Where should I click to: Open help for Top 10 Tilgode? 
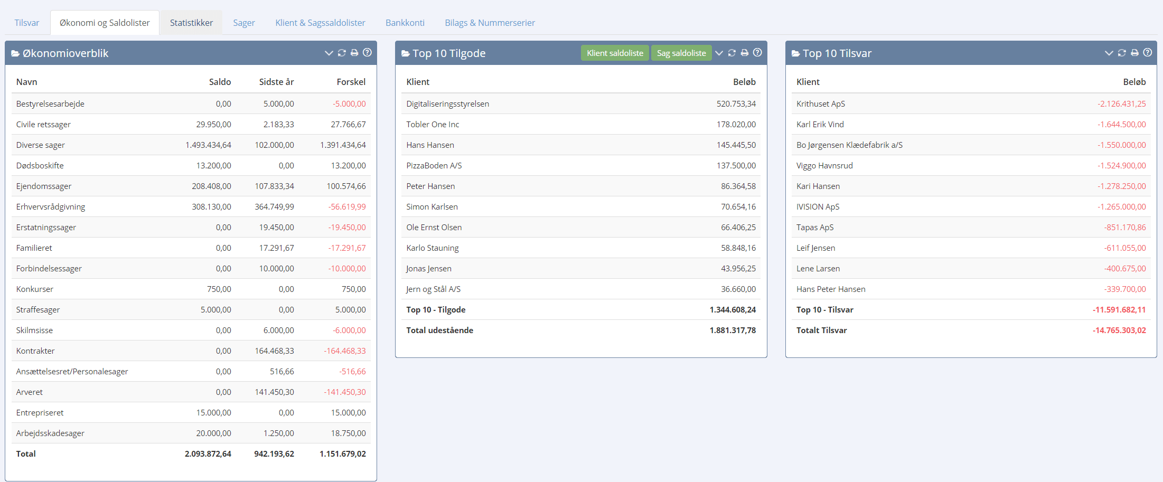(757, 53)
